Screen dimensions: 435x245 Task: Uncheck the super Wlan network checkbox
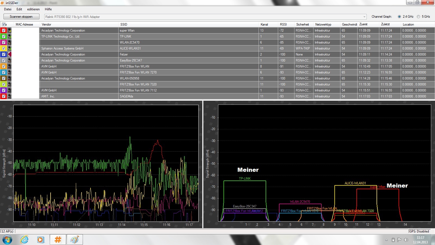point(4,30)
